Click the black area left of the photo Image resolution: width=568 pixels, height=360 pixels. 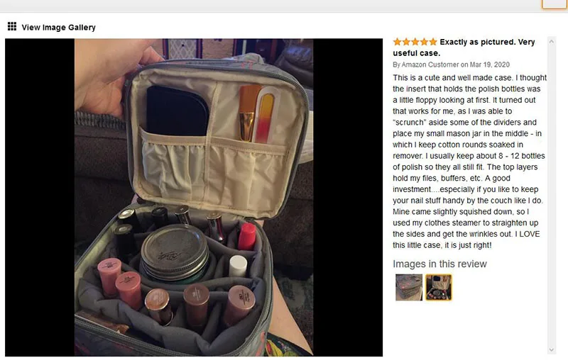(x=40, y=197)
